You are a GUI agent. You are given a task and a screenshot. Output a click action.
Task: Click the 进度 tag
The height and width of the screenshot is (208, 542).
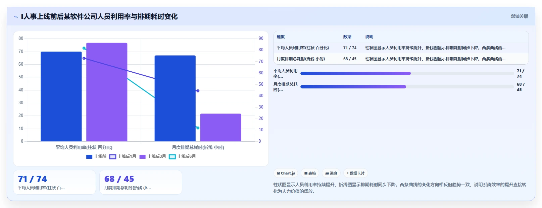pos(331,173)
